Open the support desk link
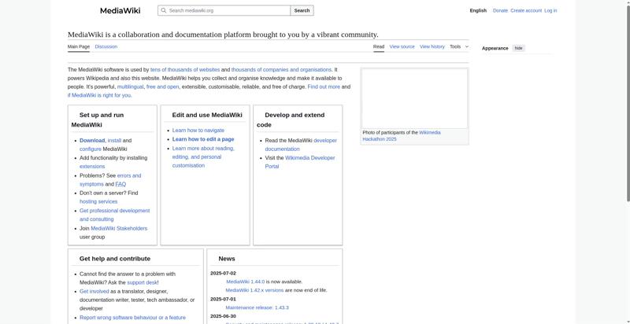Screen dimensions: 630x324 (x=143, y=282)
